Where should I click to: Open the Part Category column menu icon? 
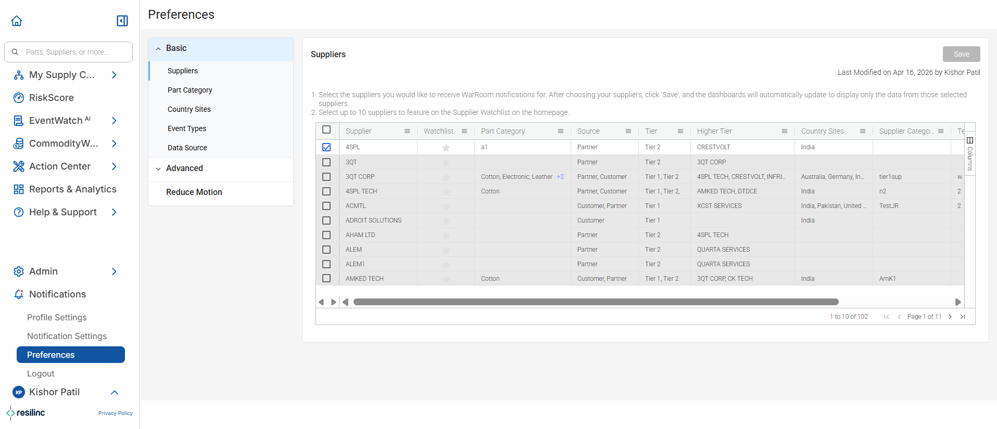pos(561,131)
